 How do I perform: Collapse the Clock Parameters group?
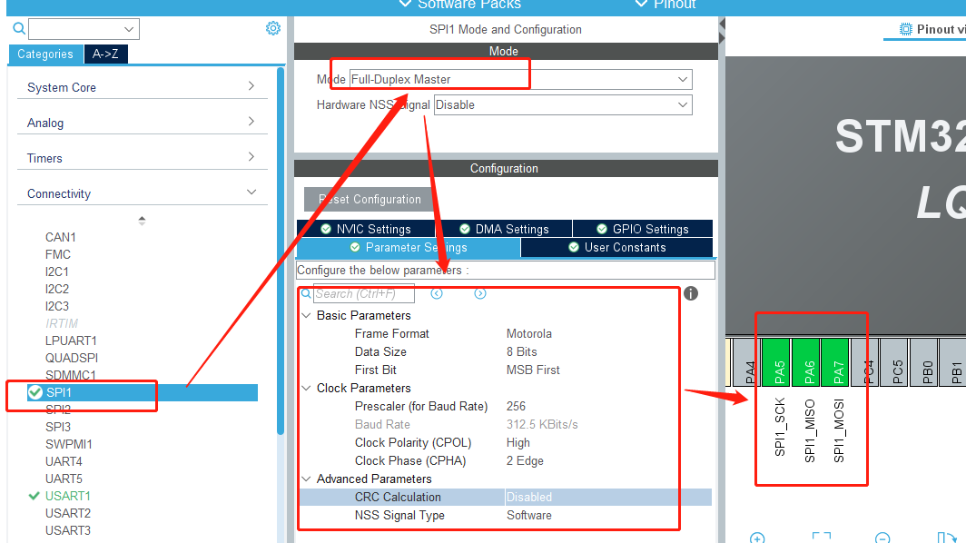coord(306,388)
